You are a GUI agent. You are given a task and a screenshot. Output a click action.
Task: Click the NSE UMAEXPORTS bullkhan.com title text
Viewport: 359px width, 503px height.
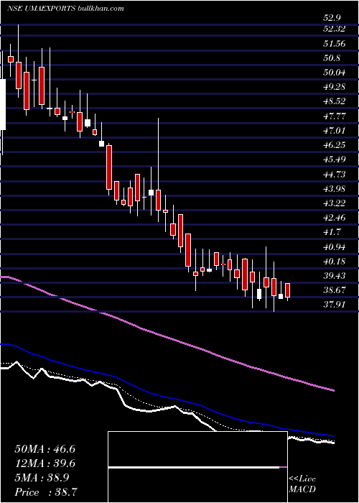click(65, 9)
